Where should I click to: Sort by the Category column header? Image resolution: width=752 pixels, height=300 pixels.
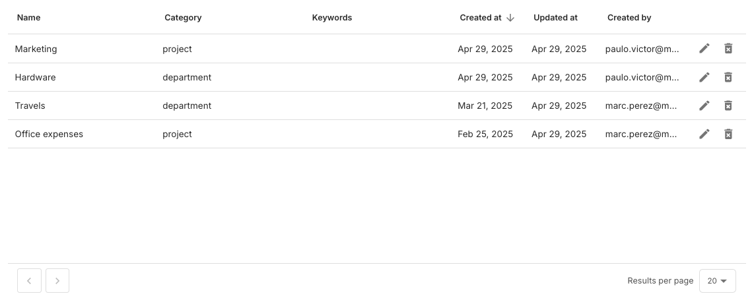pos(183,18)
